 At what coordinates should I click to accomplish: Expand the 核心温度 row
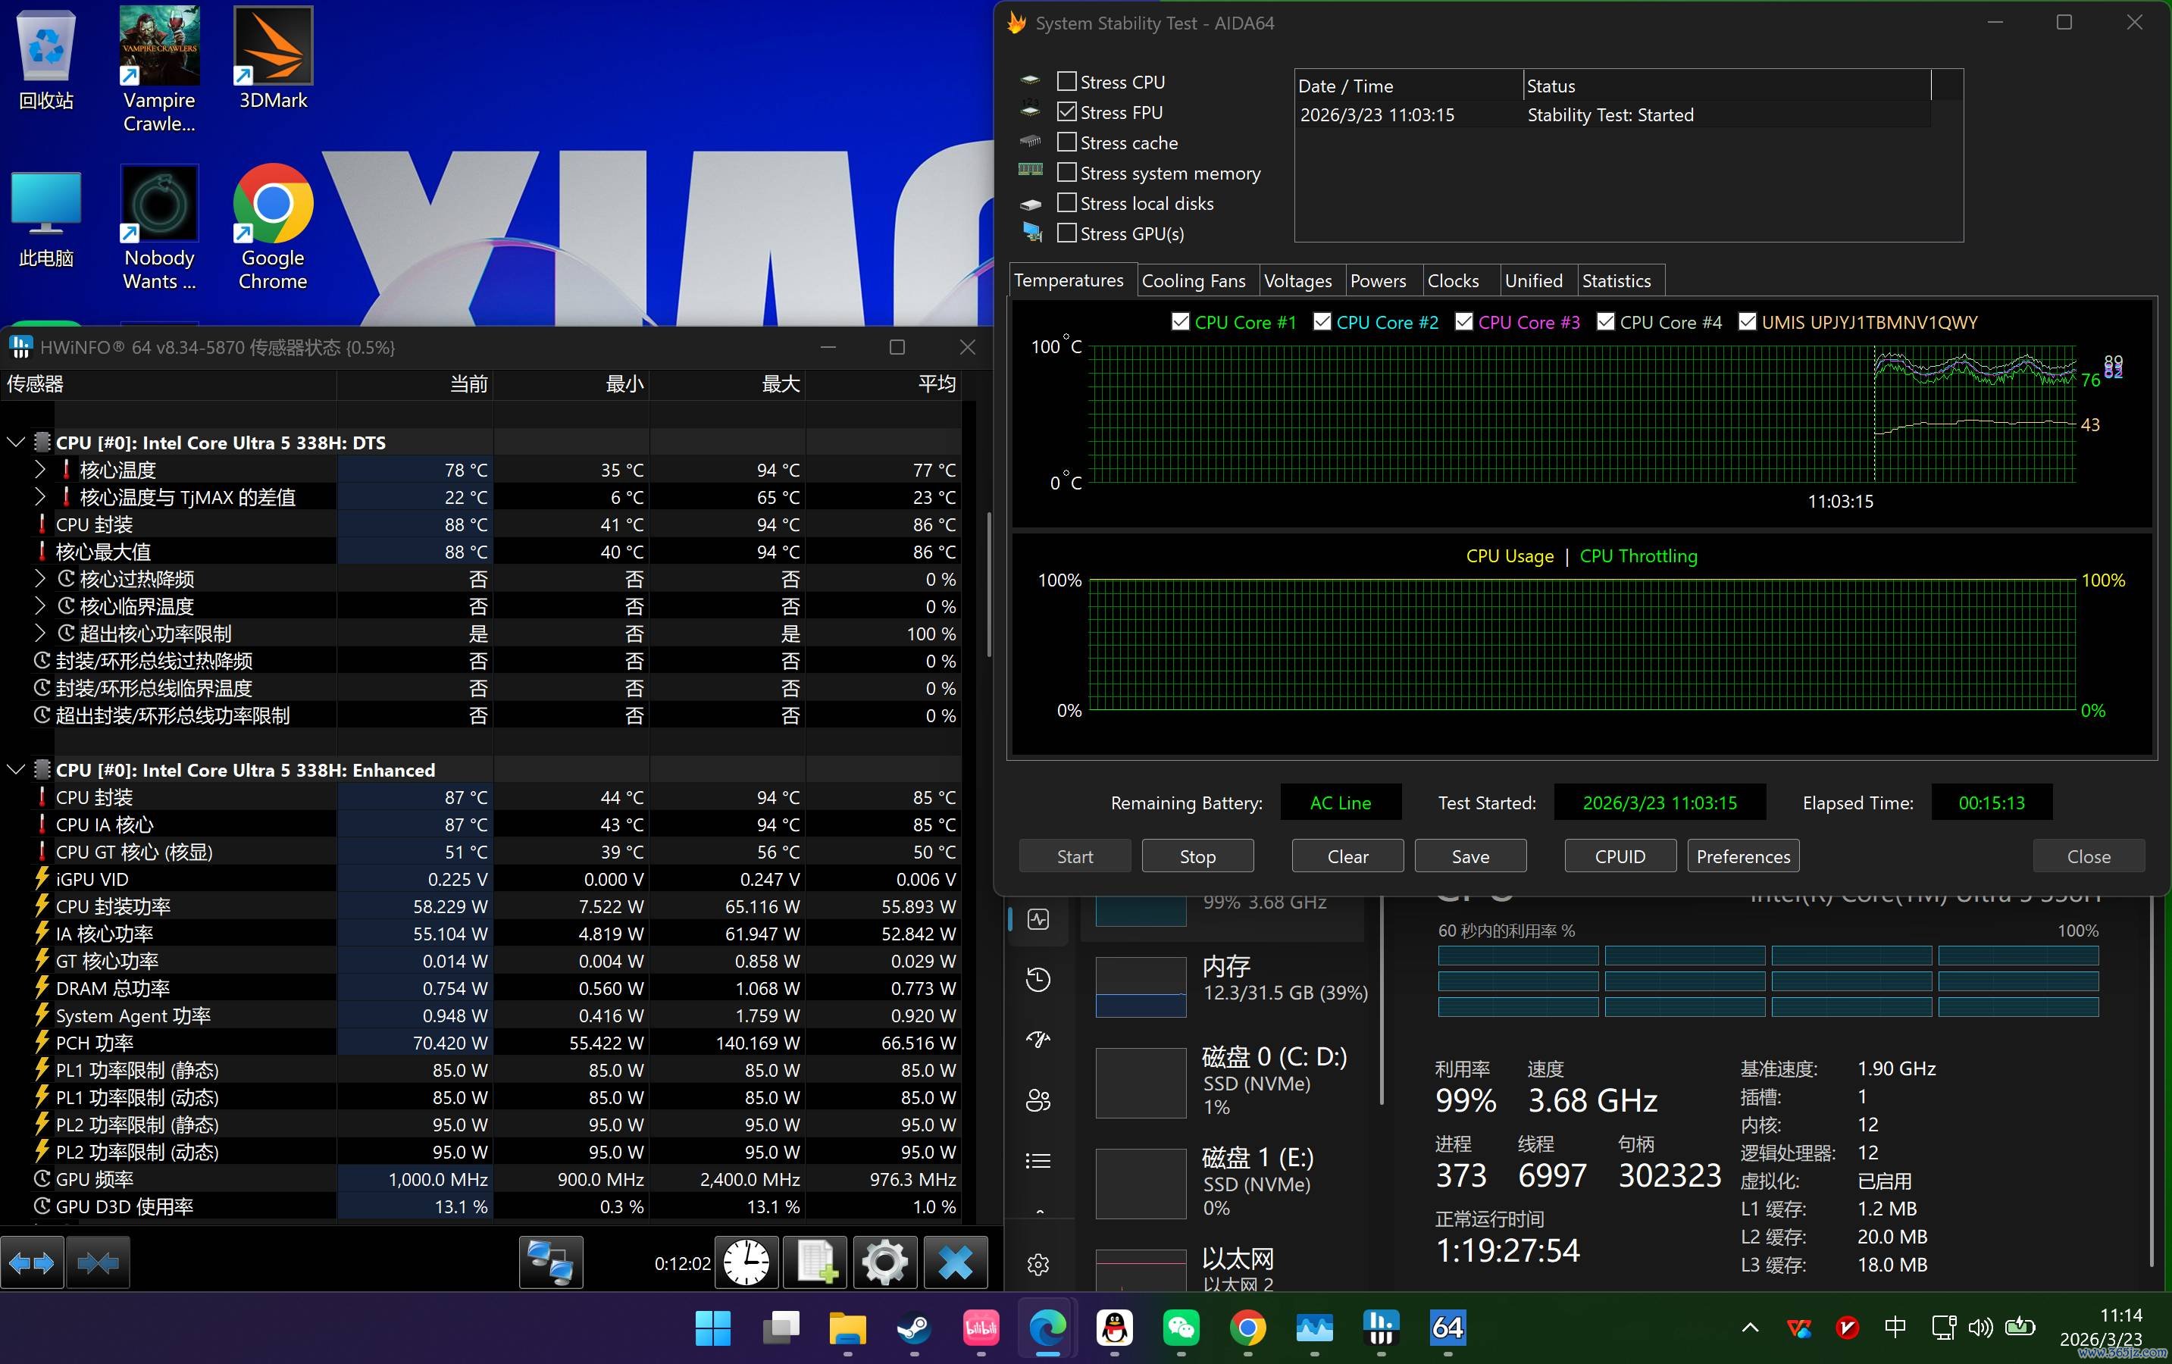pos(39,469)
